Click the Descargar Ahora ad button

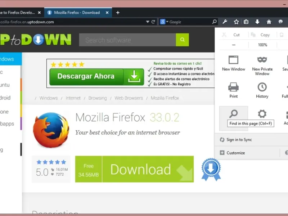(x=96, y=77)
